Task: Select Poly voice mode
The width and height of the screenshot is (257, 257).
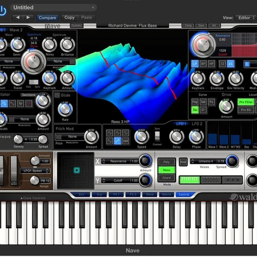Action: point(167,162)
